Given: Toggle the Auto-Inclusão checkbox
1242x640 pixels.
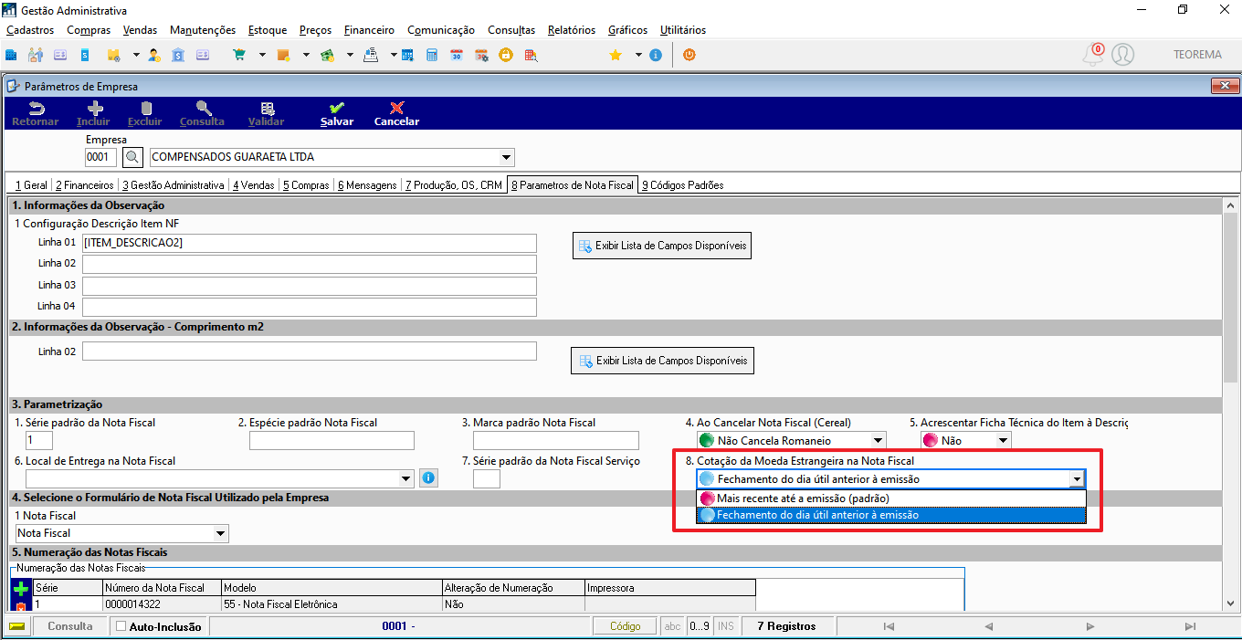Looking at the screenshot, I should click(121, 626).
